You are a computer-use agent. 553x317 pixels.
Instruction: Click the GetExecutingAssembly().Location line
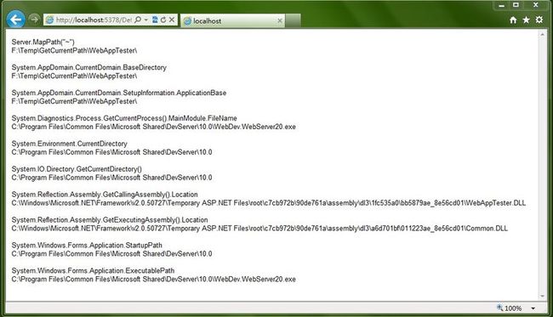click(x=110, y=219)
